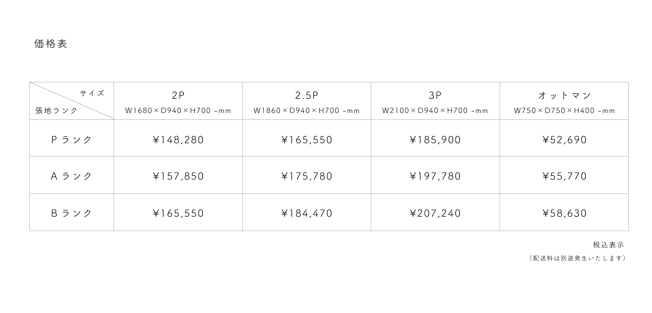Image resolution: width=652 pixels, height=313 pixels.
Task: Click the A ランク row label
Action: [x=71, y=177]
